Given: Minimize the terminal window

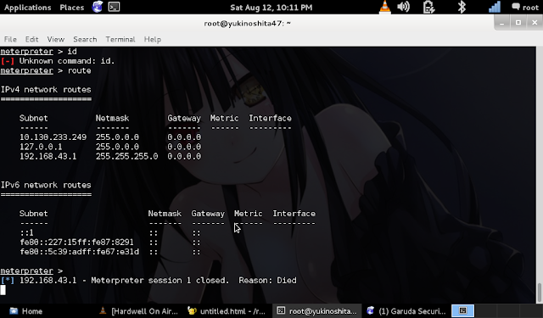Looking at the screenshot, I should (x=501, y=23).
